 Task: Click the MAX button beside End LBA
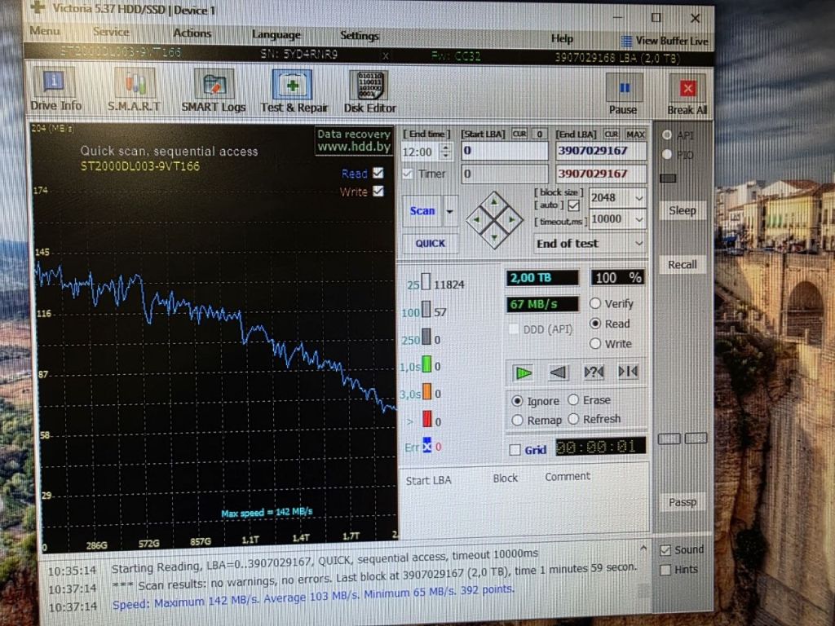pos(635,134)
